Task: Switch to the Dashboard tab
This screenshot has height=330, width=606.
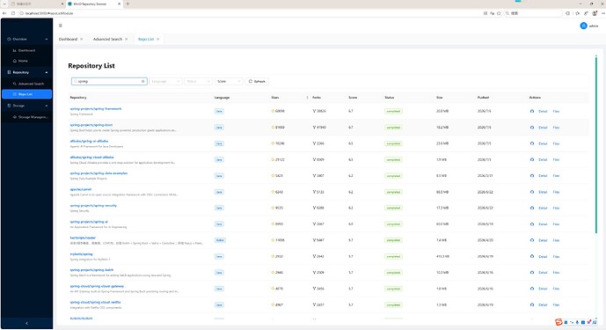Action: click(68, 39)
